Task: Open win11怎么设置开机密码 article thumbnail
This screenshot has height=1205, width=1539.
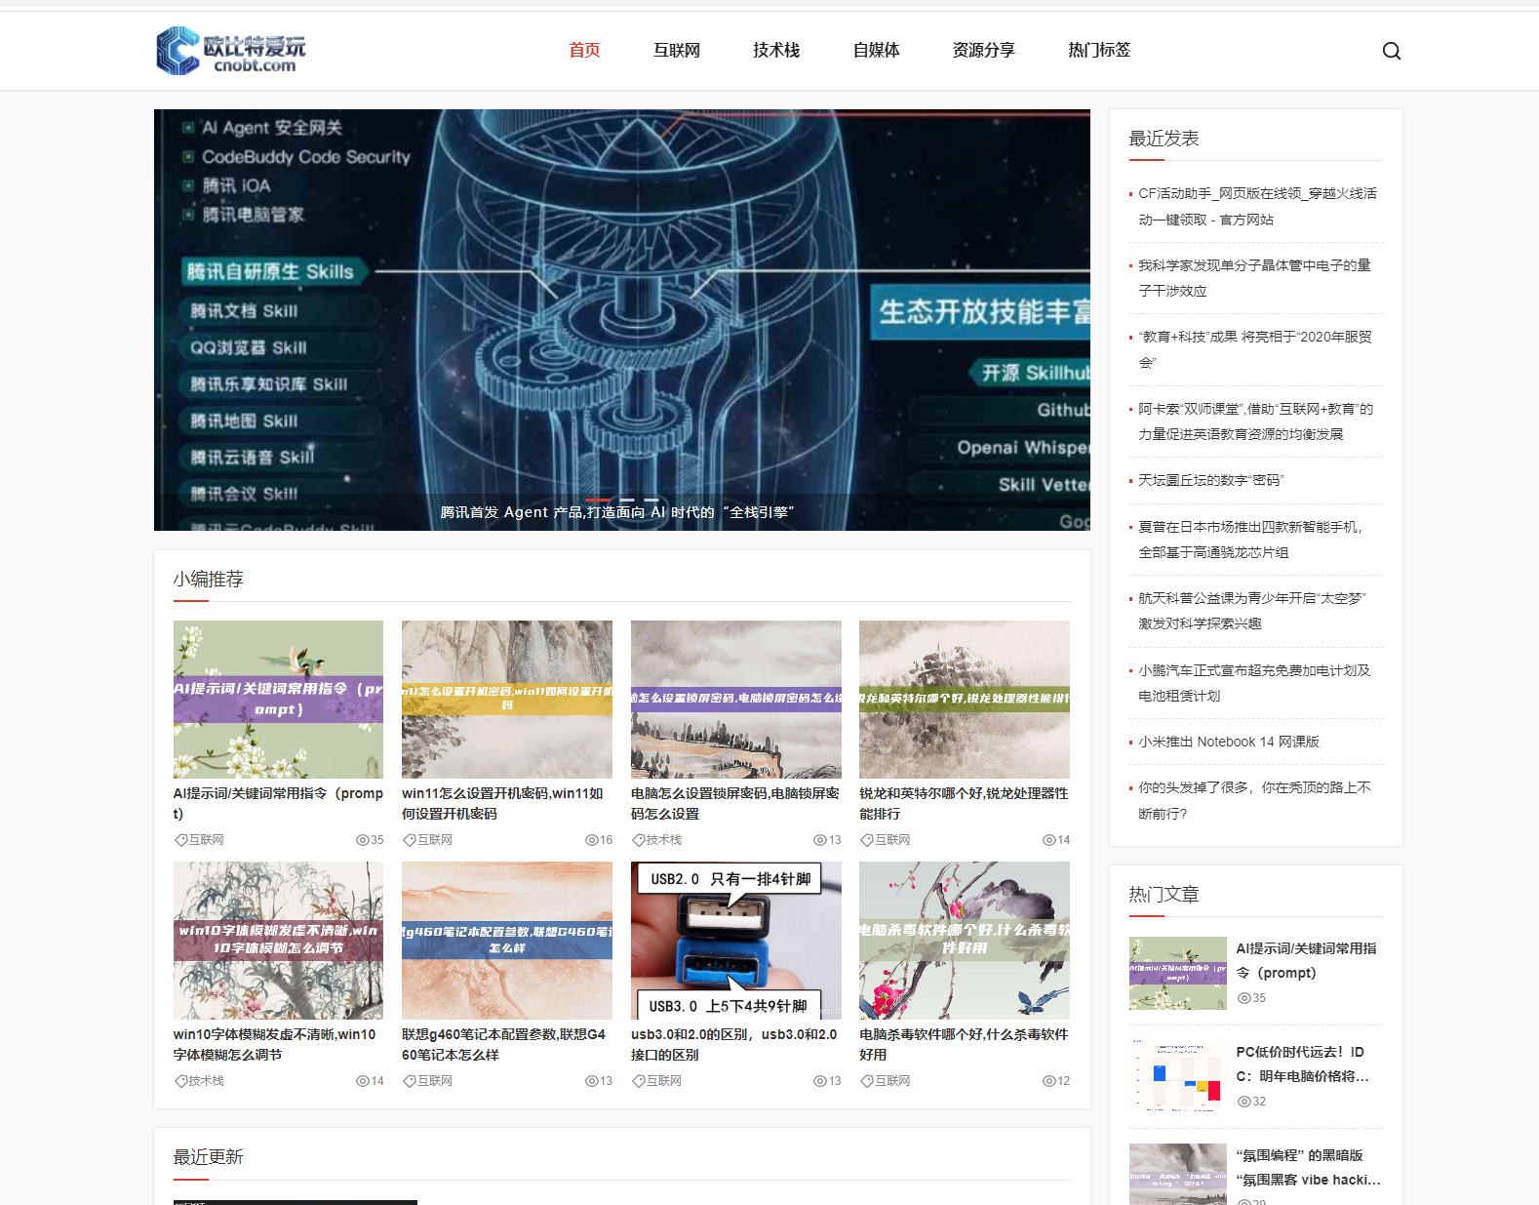Action: coord(507,700)
